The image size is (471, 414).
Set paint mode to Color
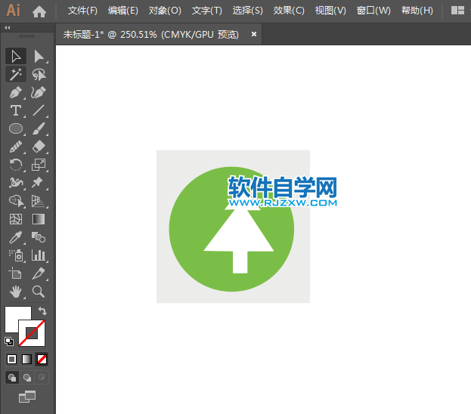(11, 359)
